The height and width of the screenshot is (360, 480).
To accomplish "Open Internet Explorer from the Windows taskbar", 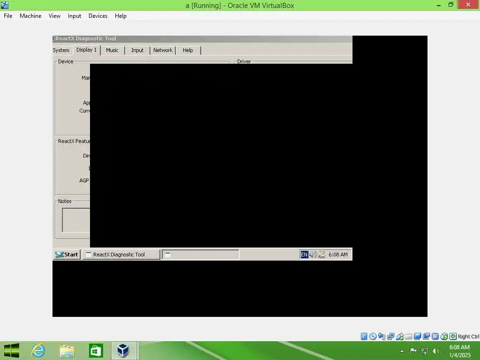I will click(38, 351).
